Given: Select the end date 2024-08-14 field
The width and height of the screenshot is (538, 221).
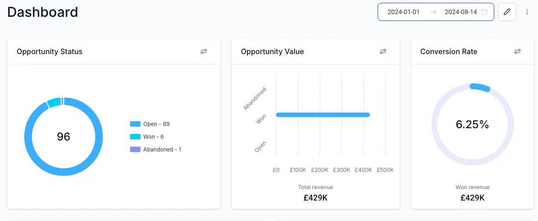Looking at the screenshot, I should pyautogui.click(x=461, y=12).
